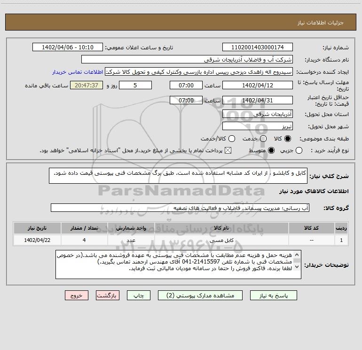The image size is (362, 350).
Task: Click the بازگشت back button
Action: click(108, 296)
